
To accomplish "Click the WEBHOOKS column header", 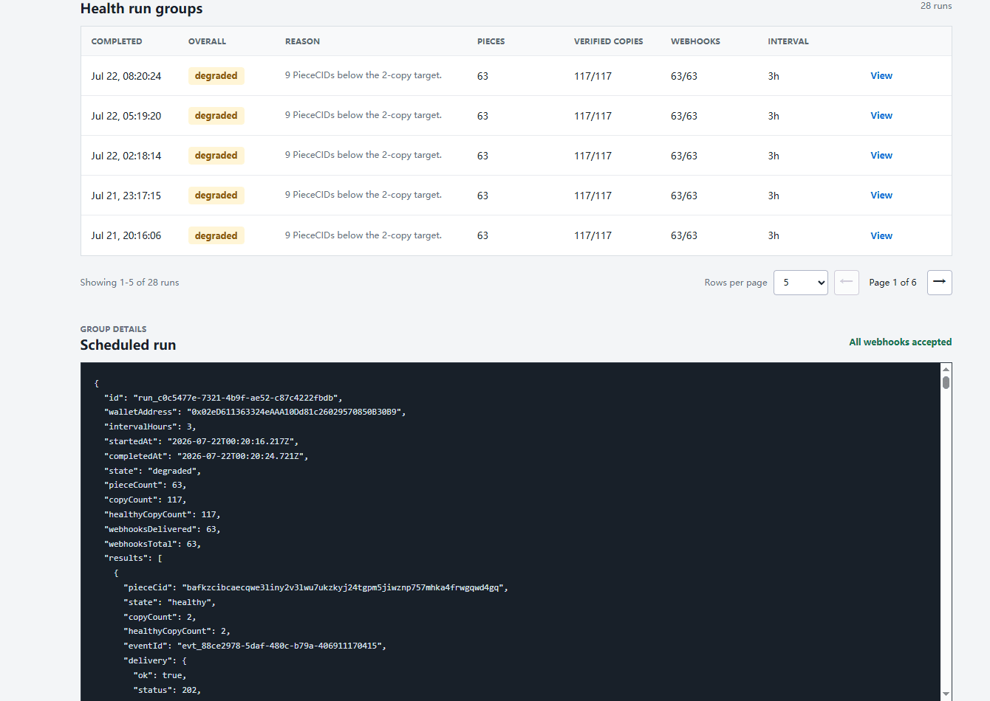I will [x=695, y=41].
